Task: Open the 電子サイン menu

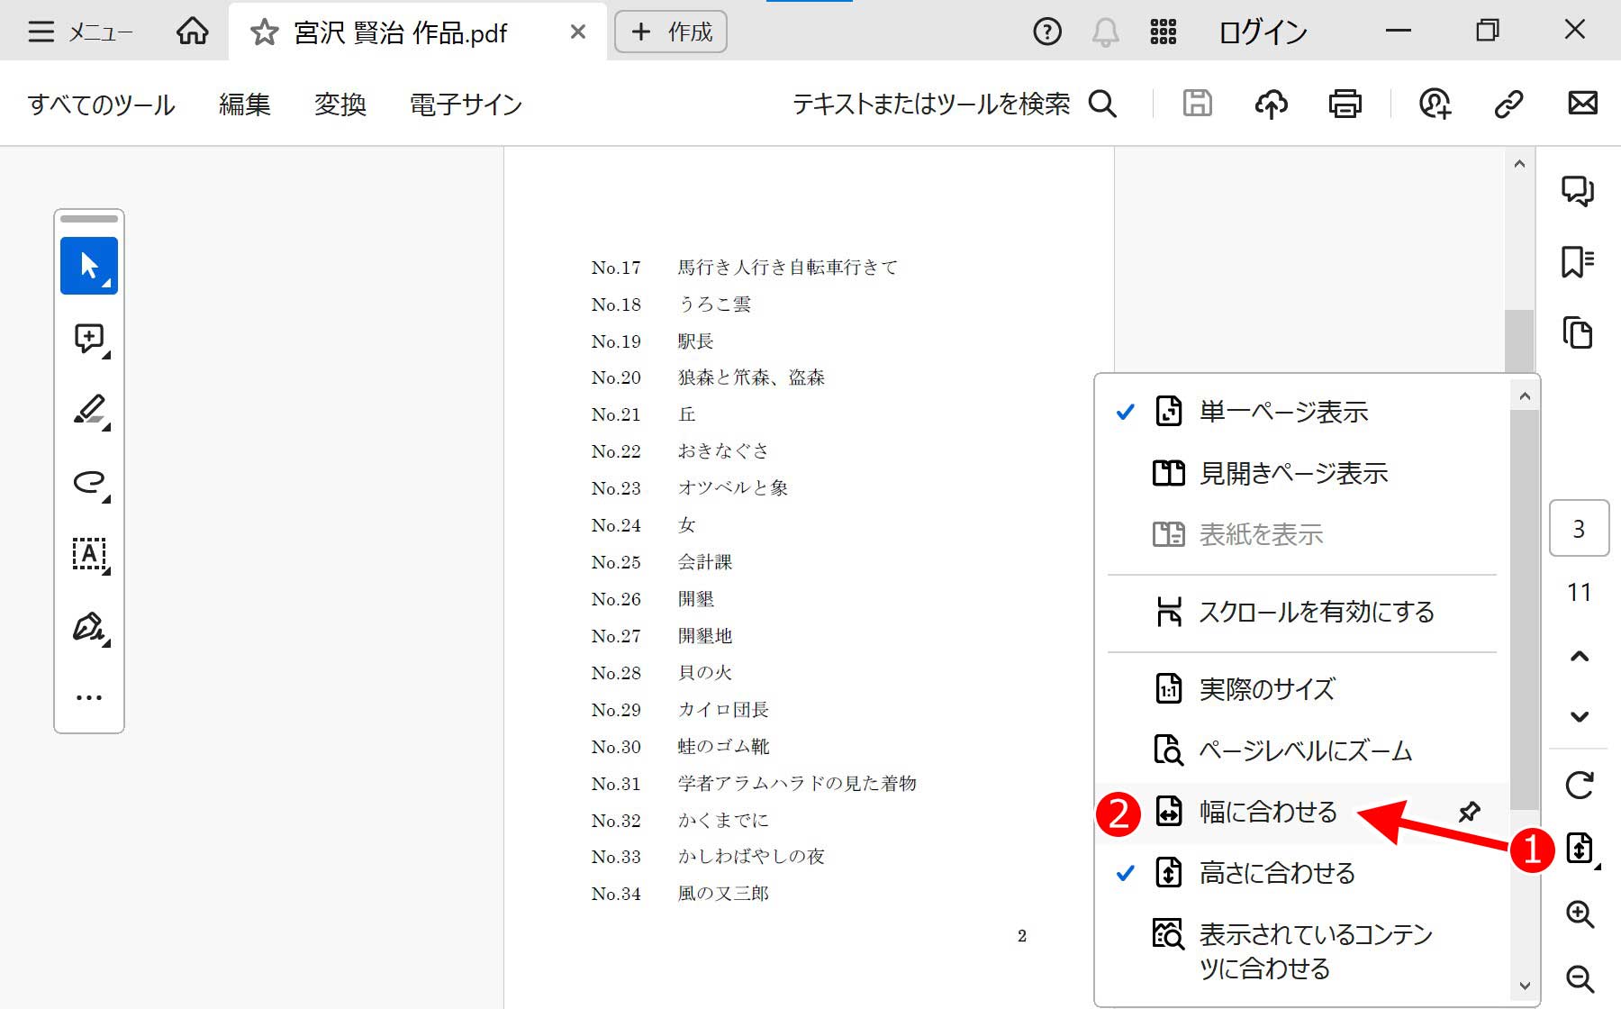Action: click(x=466, y=105)
